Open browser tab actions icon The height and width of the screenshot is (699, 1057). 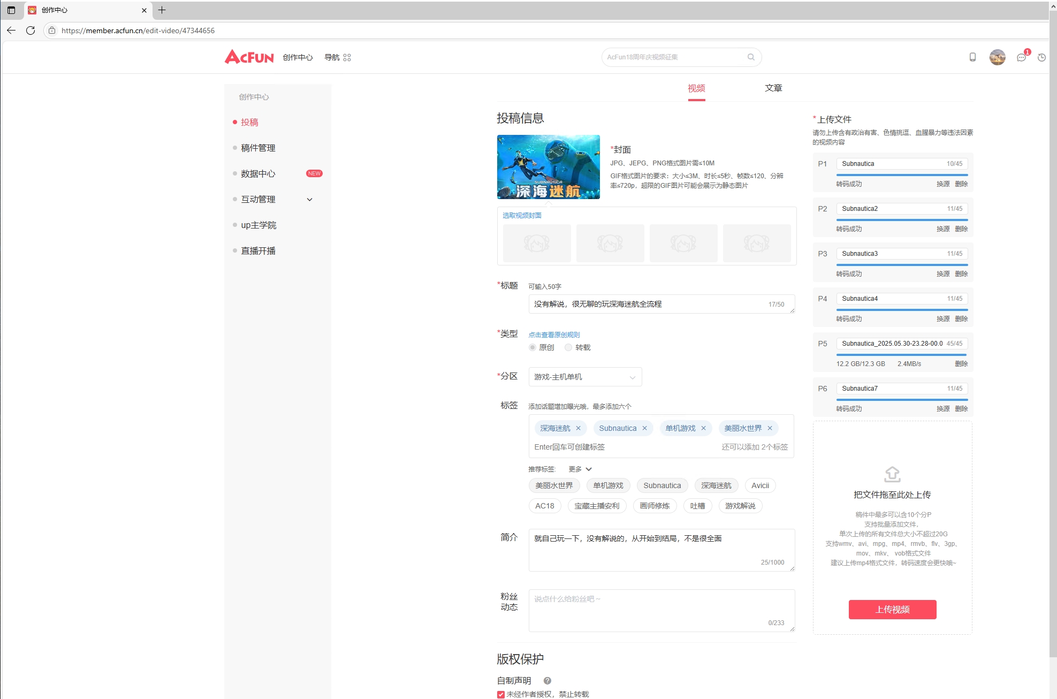[11, 10]
